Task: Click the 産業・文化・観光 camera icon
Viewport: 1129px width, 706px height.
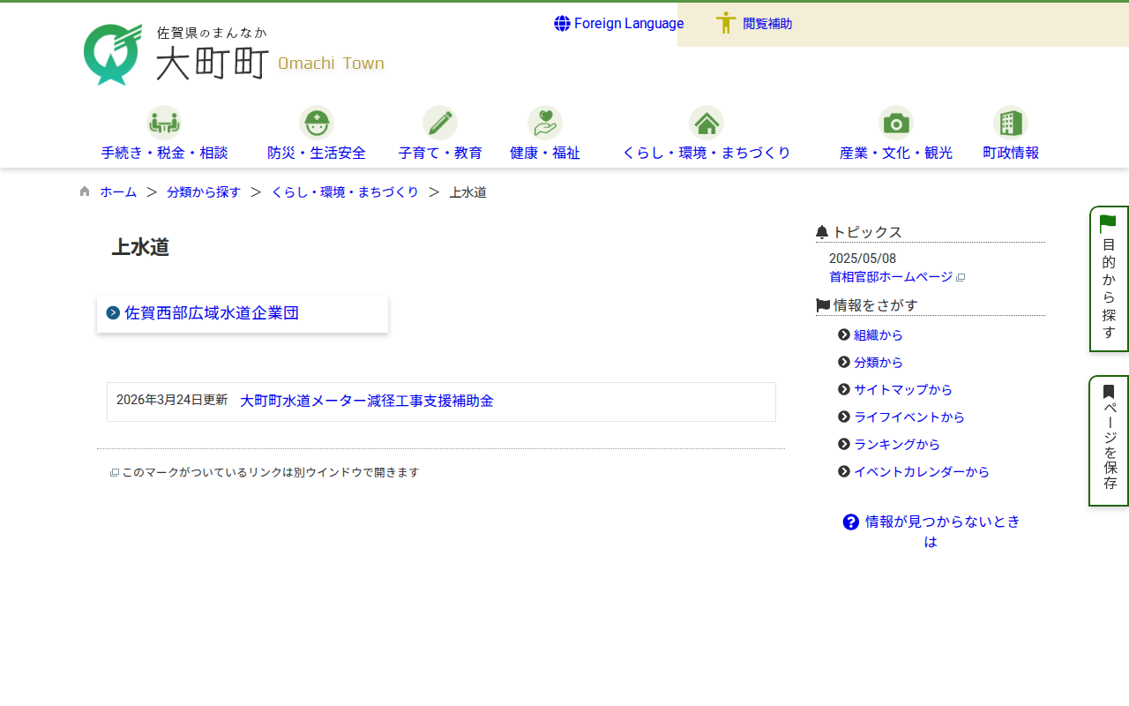Action: (896, 123)
